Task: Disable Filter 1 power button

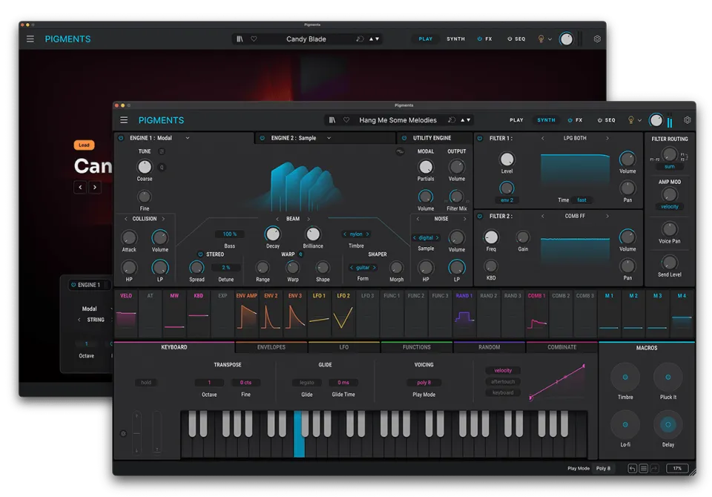Action: tap(480, 138)
